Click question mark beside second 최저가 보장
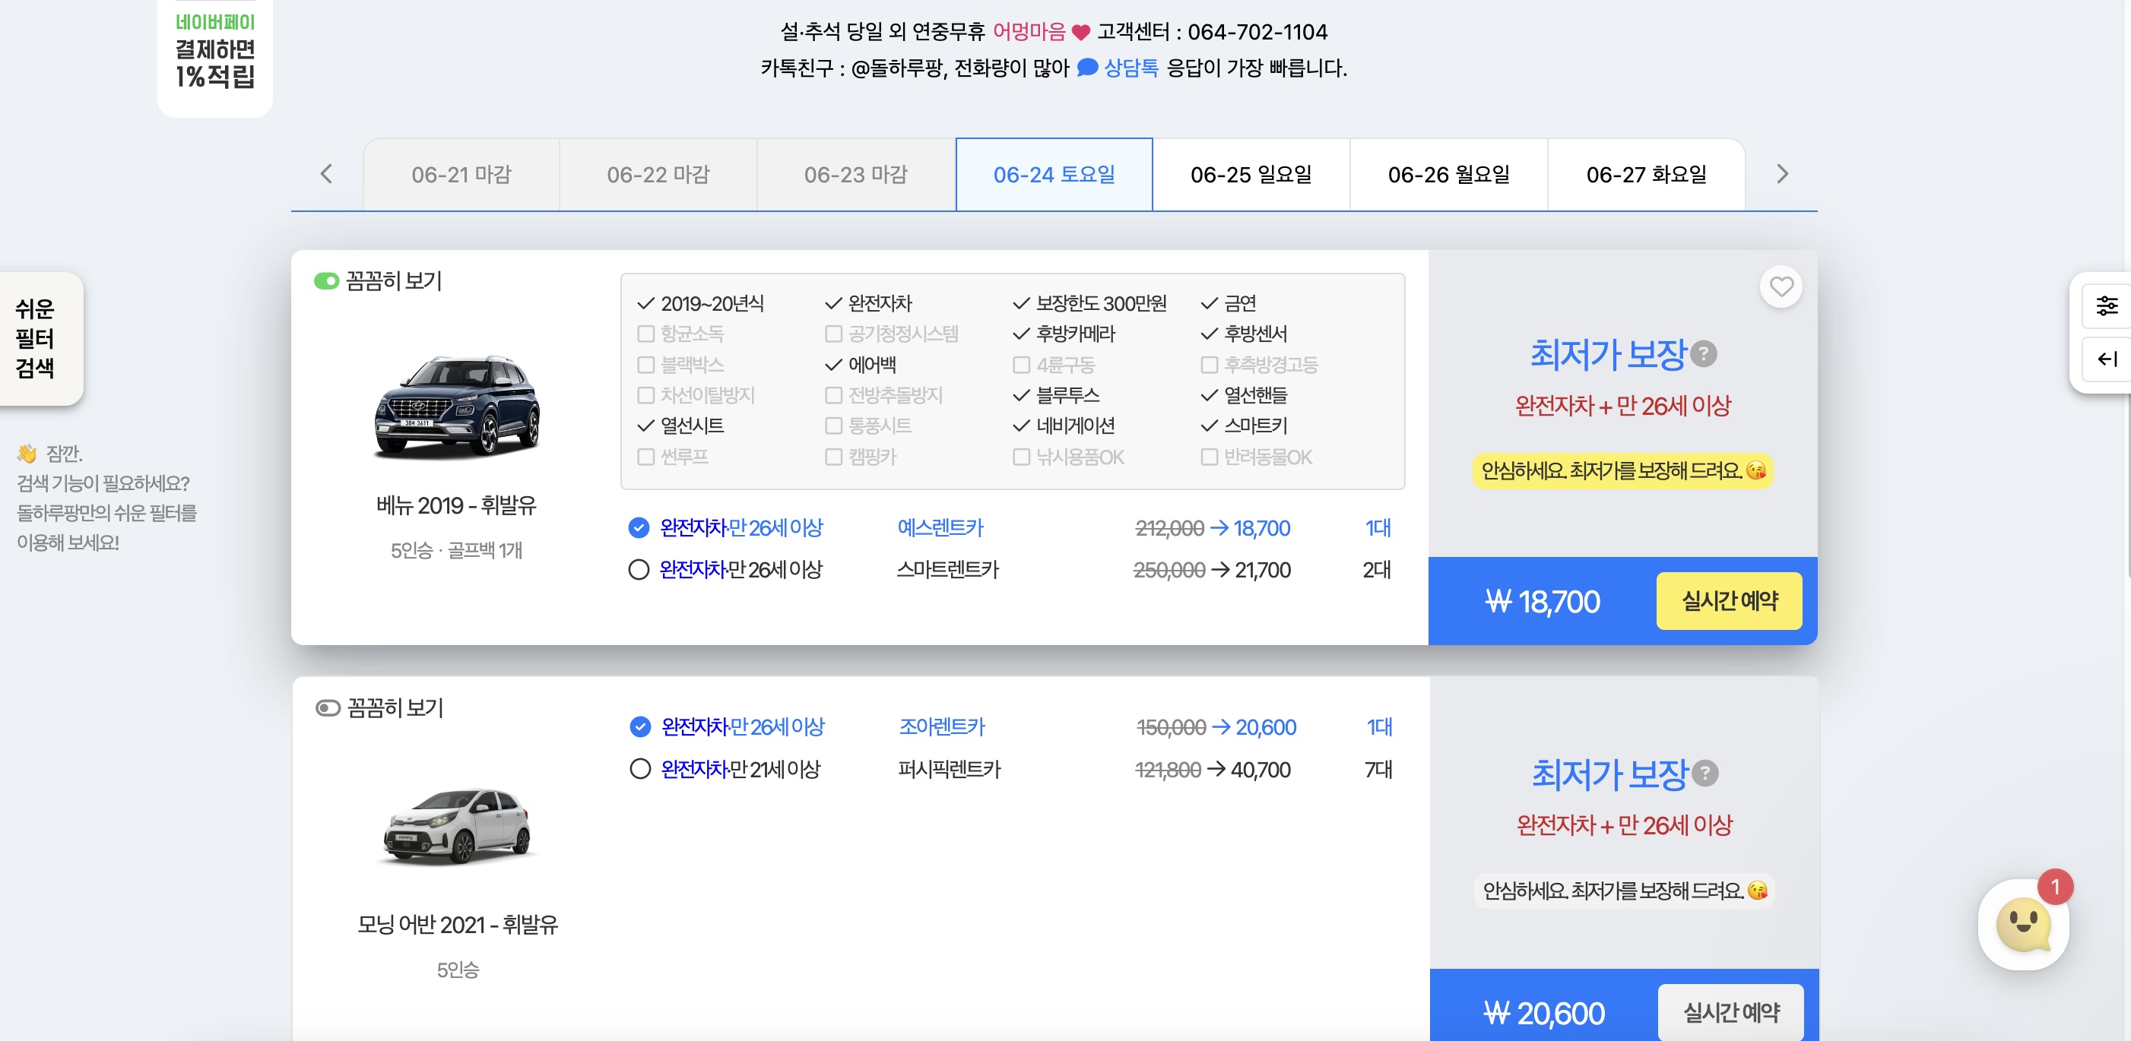The height and width of the screenshot is (1041, 2131). tap(1705, 773)
